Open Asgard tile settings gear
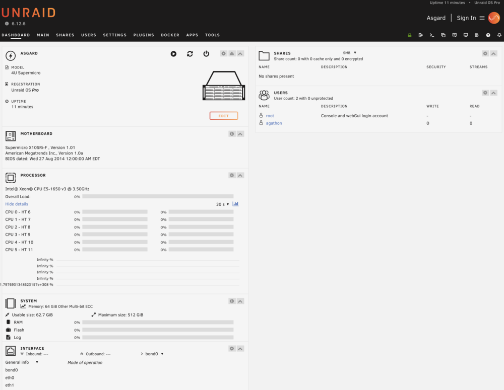The width and height of the screenshot is (504, 390). click(x=223, y=54)
